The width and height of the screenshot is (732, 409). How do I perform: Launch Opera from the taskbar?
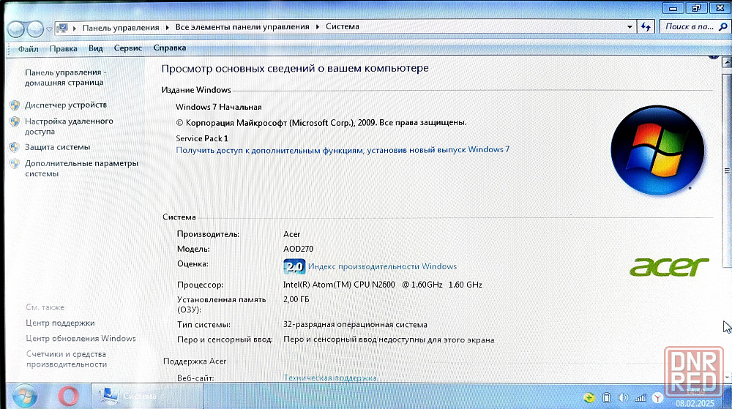(68, 397)
